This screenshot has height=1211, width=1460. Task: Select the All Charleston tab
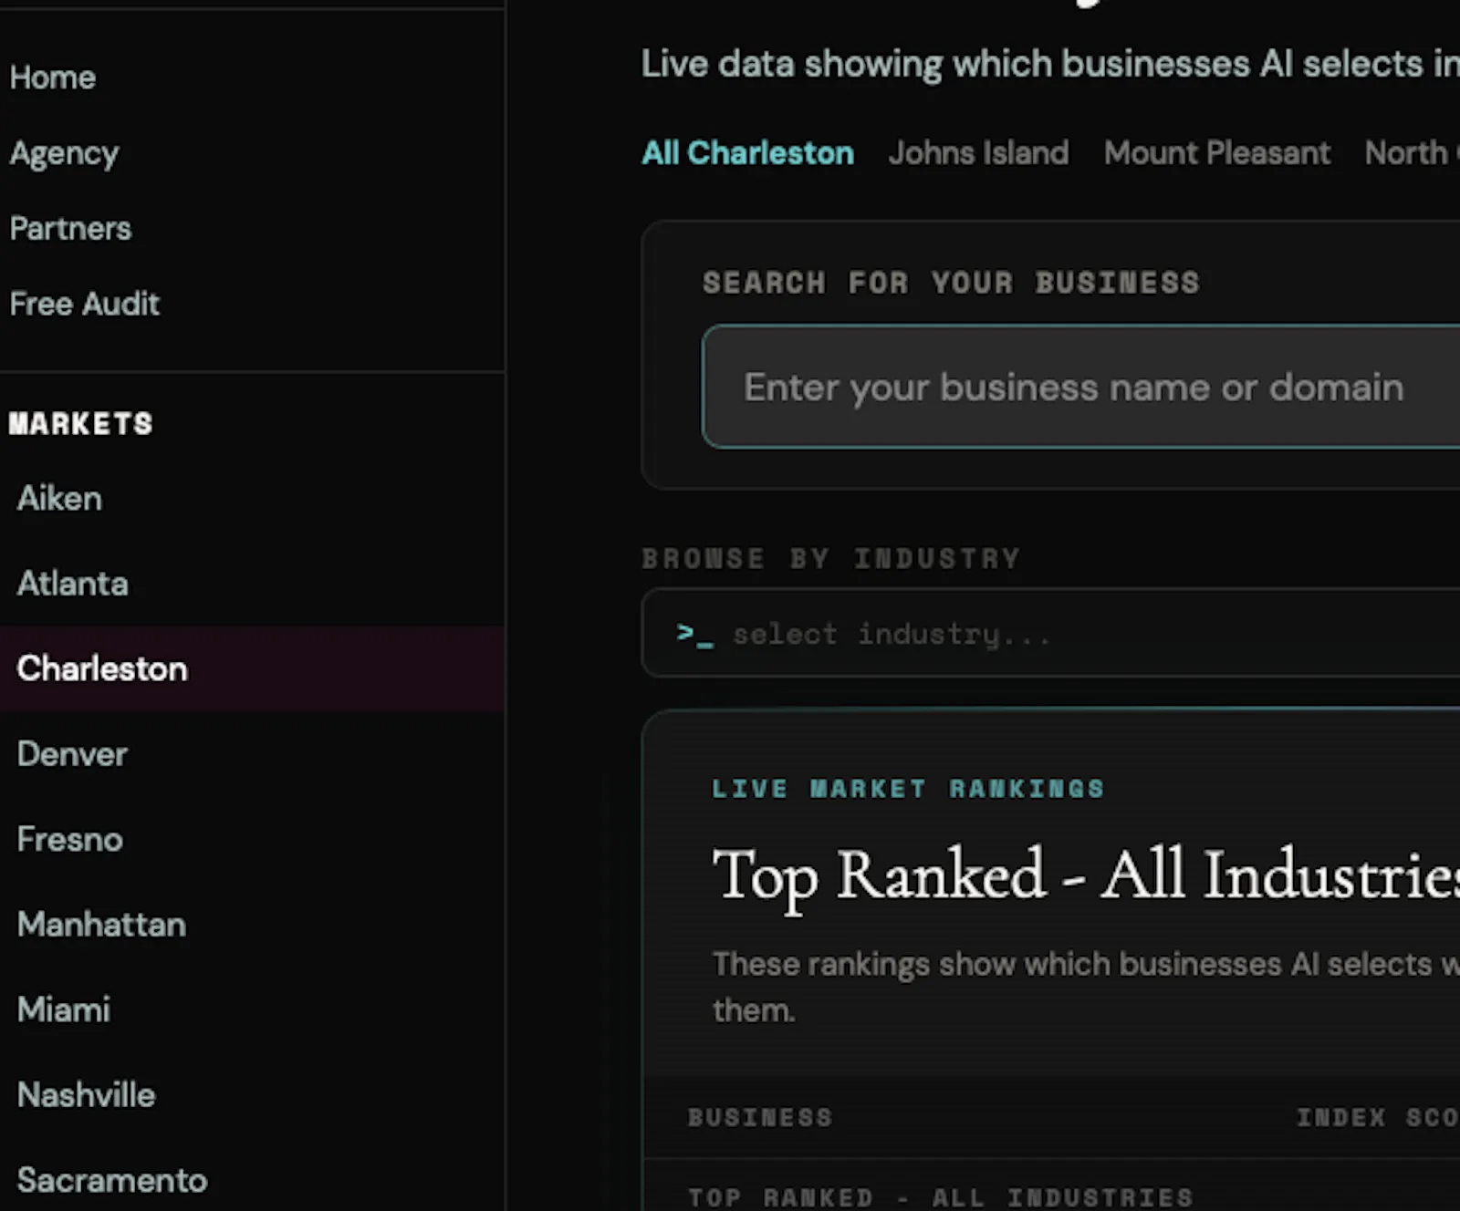747,153
